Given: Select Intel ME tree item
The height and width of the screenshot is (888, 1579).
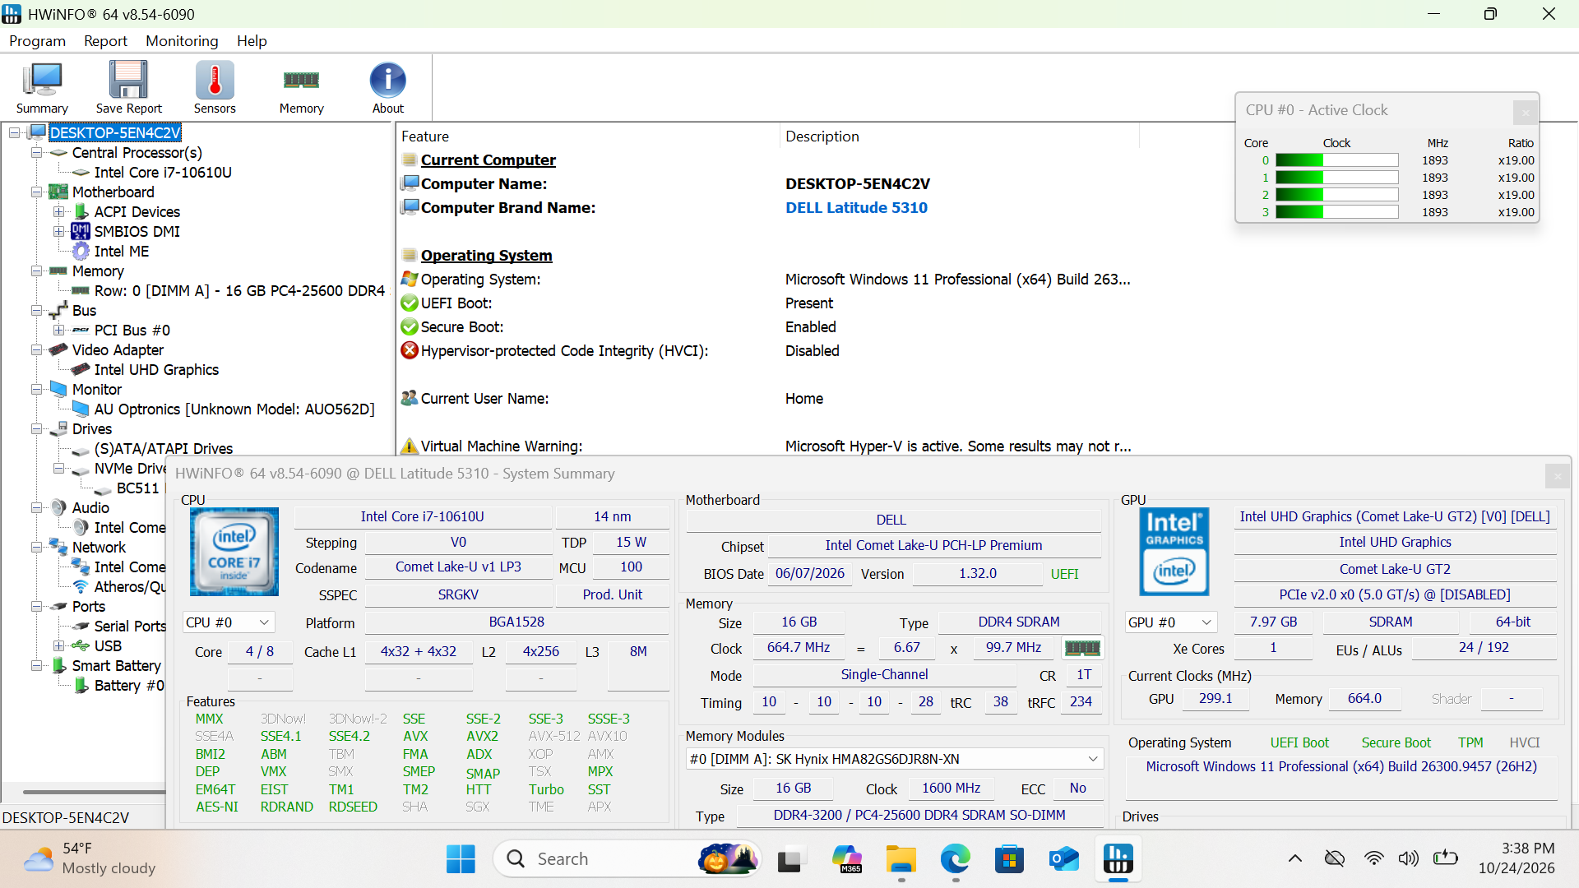Looking at the screenshot, I should coord(122,252).
